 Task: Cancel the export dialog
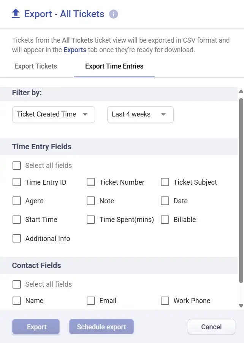[211, 327]
